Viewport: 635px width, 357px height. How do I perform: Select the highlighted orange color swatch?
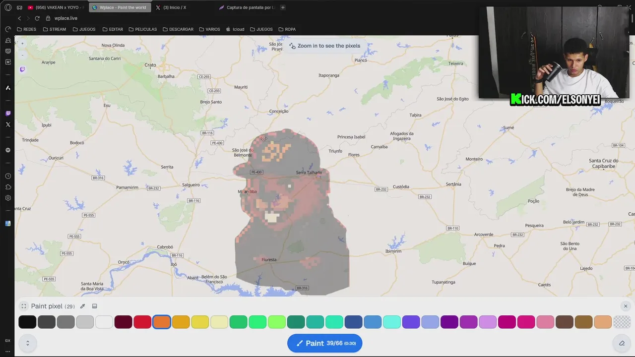(162, 322)
